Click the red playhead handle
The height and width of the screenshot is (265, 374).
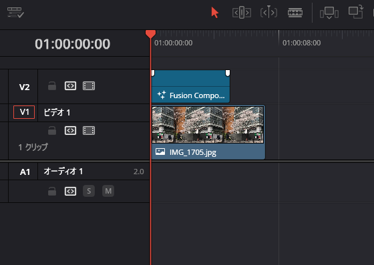tap(150, 34)
